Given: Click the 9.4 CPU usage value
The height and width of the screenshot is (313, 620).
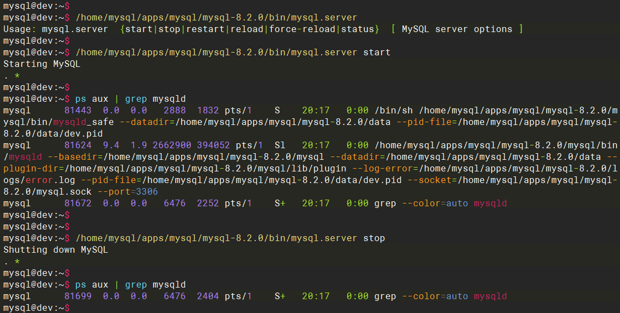Looking at the screenshot, I should [x=111, y=145].
